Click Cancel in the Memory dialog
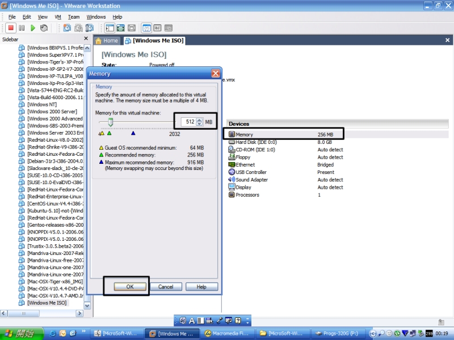Viewport: 454px width, 340px height. (x=166, y=287)
